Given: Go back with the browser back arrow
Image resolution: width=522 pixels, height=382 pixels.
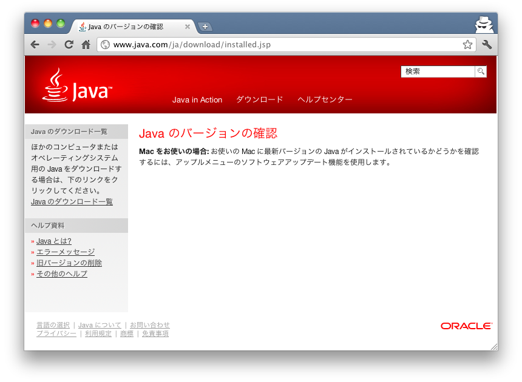Looking at the screenshot, I should pos(35,44).
